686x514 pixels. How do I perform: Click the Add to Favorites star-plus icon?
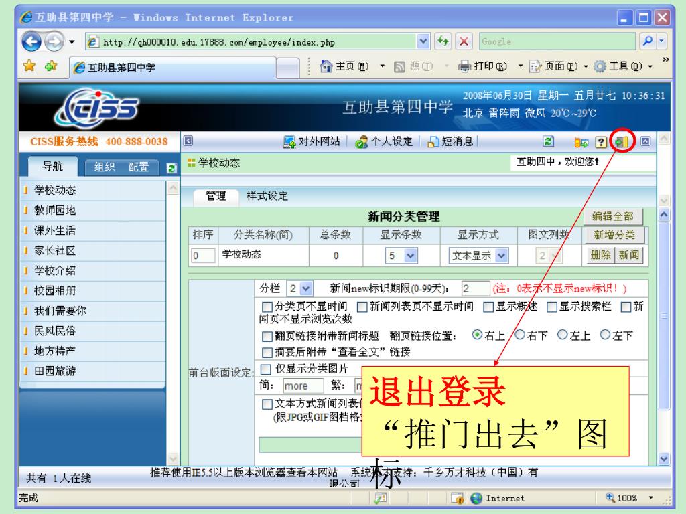[51, 66]
